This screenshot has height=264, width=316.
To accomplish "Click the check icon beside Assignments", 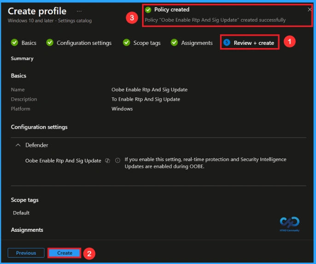I will coord(174,42).
